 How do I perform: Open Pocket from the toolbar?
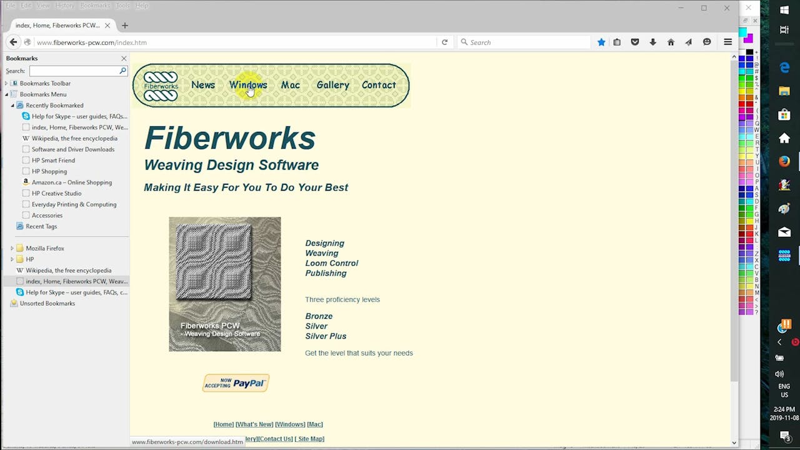click(635, 42)
